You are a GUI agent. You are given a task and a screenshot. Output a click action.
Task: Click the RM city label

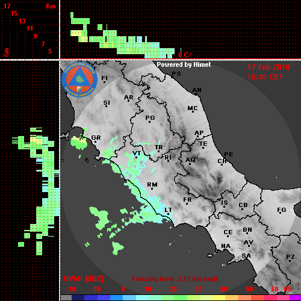coord(152,185)
